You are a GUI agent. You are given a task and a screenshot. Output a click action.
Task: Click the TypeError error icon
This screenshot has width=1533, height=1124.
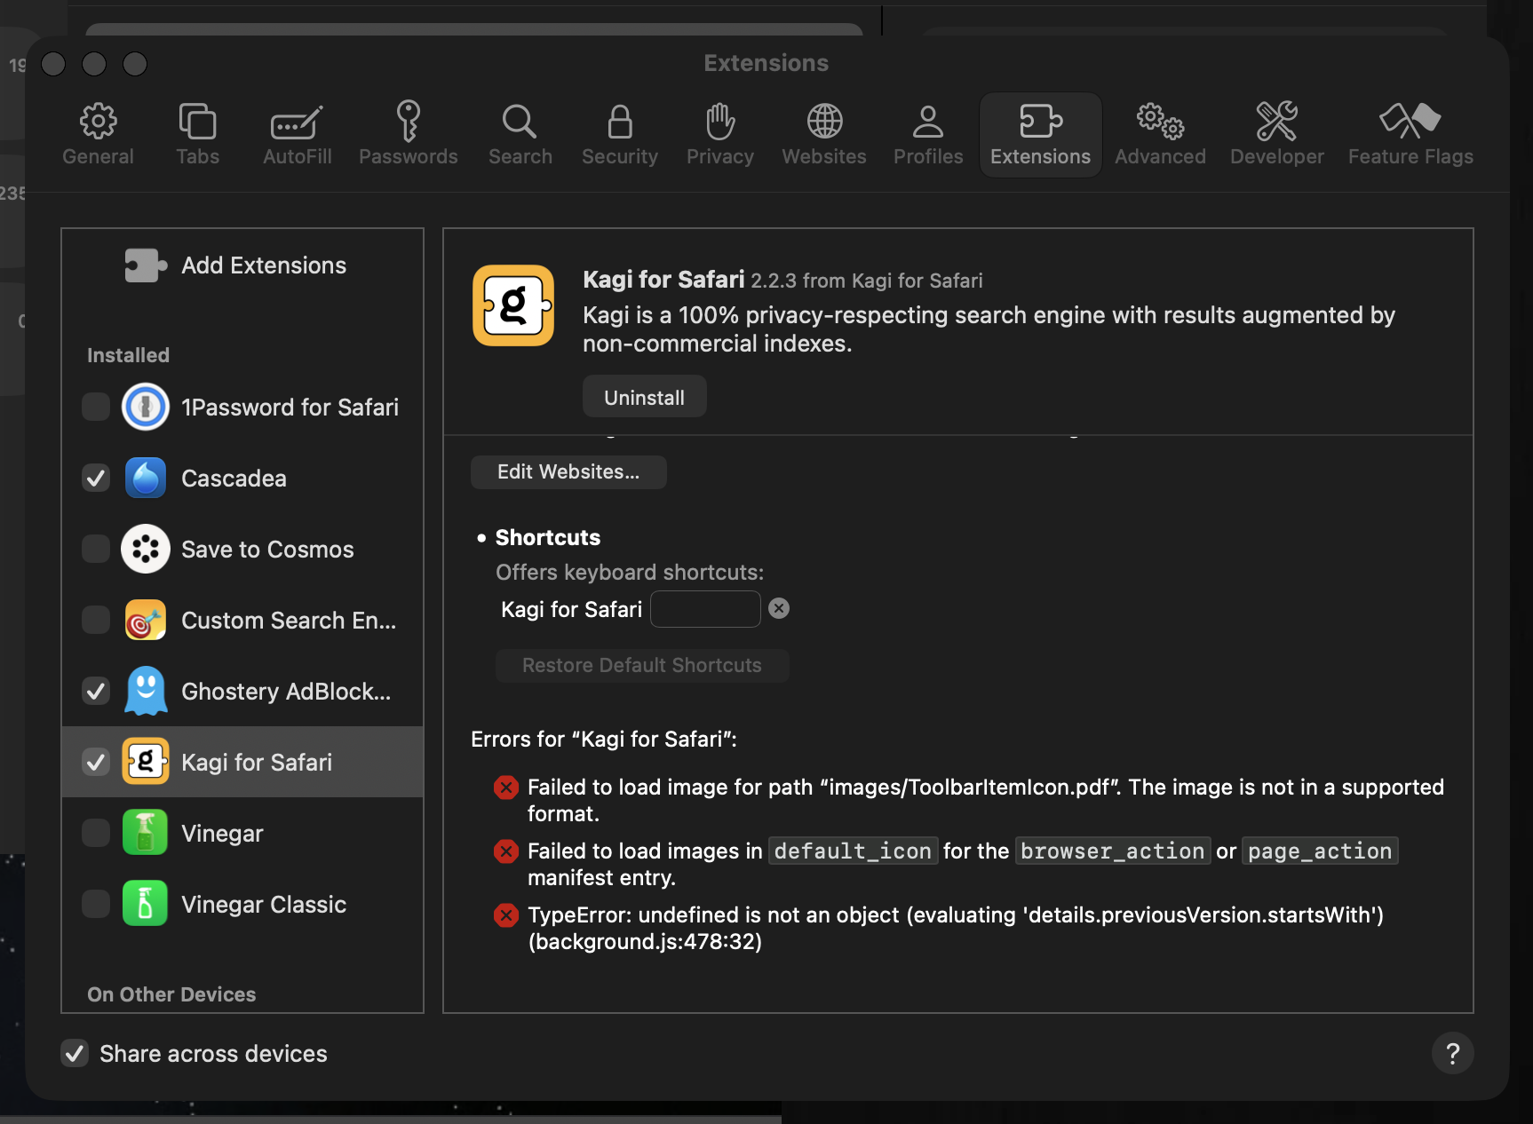coord(506,915)
